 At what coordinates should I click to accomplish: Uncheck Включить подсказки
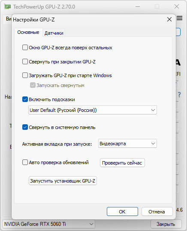click(25, 99)
